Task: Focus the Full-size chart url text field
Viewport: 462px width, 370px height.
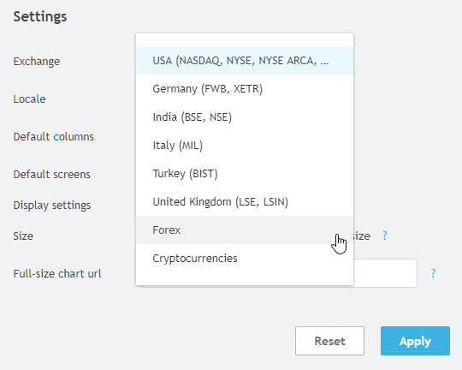Action: click(385, 273)
